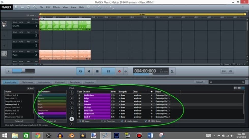Mark Scream loop as favorite with its star
The width and height of the screenshot is (249, 139).
tap(151, 104)
